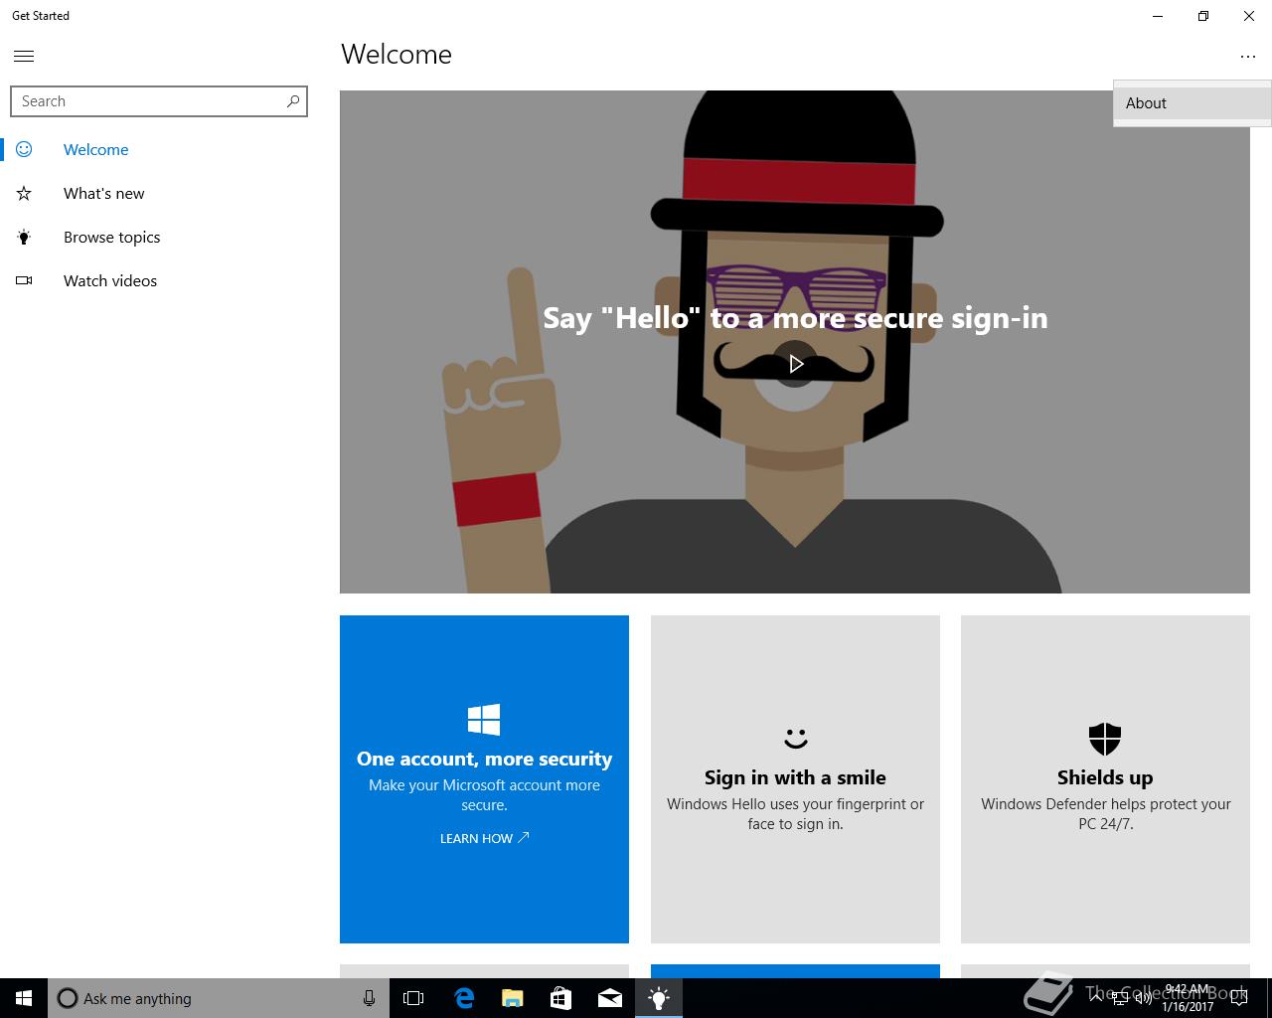Launch Microsoft Edge from taskbar
The height and width of the screenshot is (1018, 1272).
click(463, 998)
